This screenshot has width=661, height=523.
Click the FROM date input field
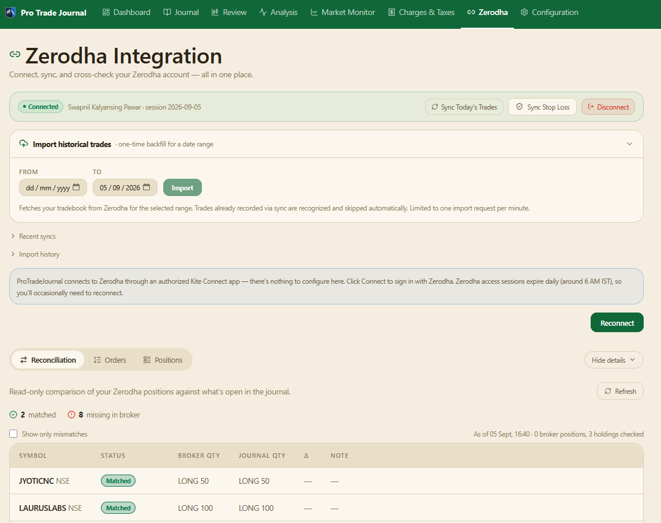tap(52, 187)
